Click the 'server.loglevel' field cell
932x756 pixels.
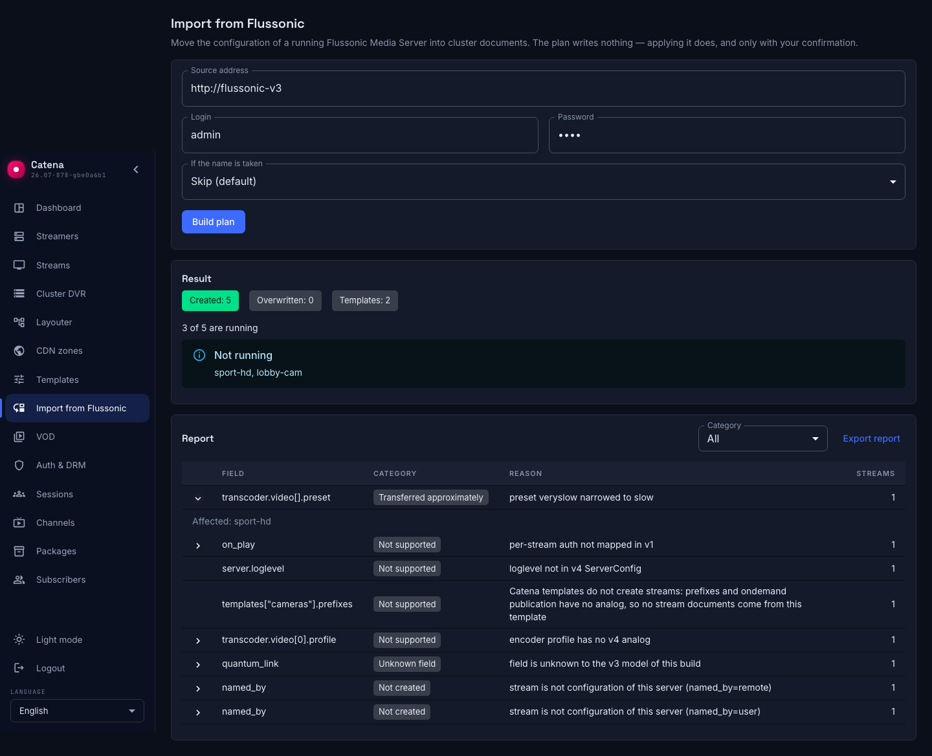pyautogui.click(x=253, y=568)
